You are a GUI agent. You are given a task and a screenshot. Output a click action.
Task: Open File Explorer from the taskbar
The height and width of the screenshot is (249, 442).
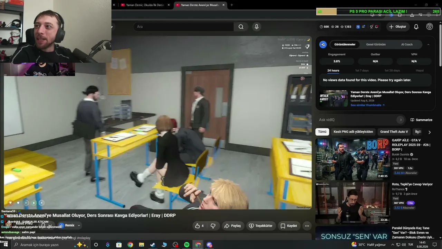point(142,245)
